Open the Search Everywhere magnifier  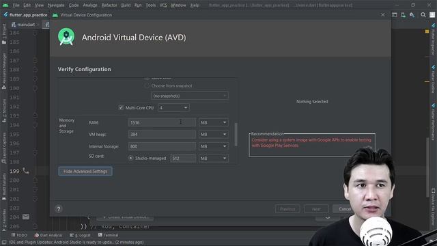point(423,15)
